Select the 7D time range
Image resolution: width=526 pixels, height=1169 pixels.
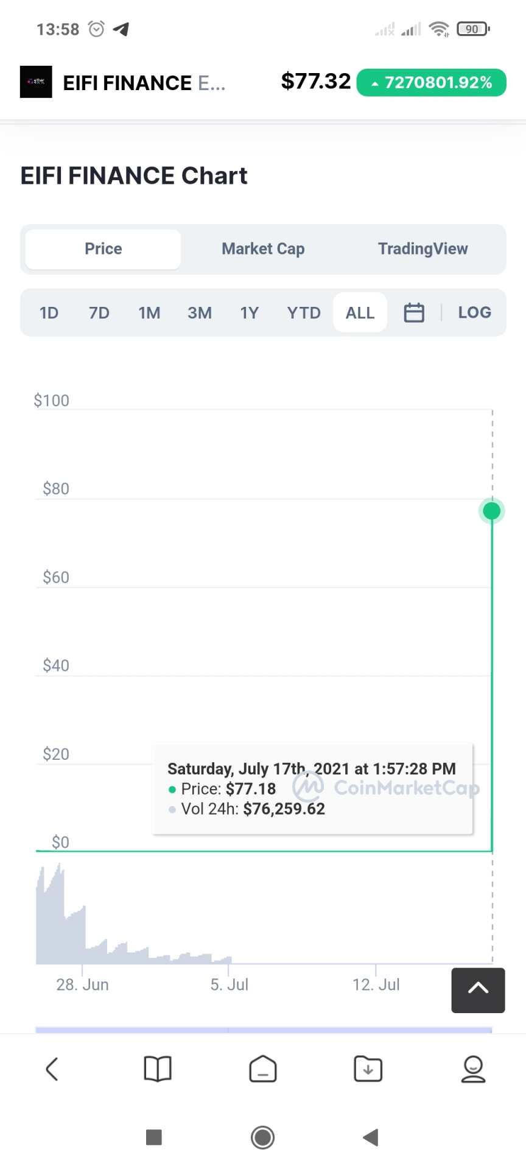pos(99,313)
